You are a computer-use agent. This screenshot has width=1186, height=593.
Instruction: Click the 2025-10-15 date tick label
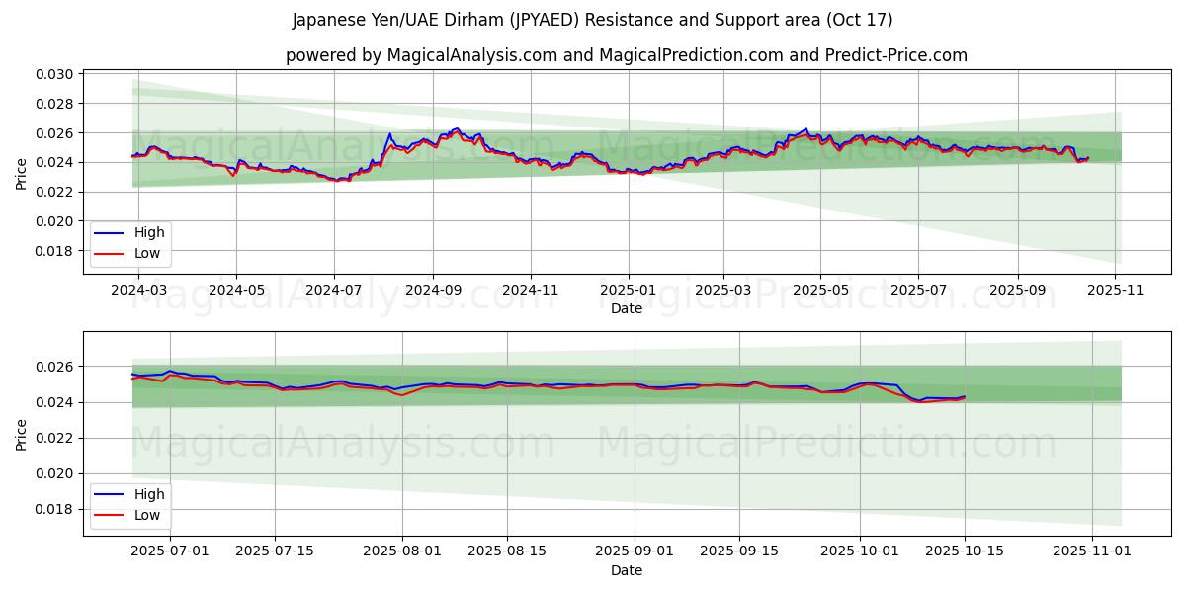pos(965,549)
